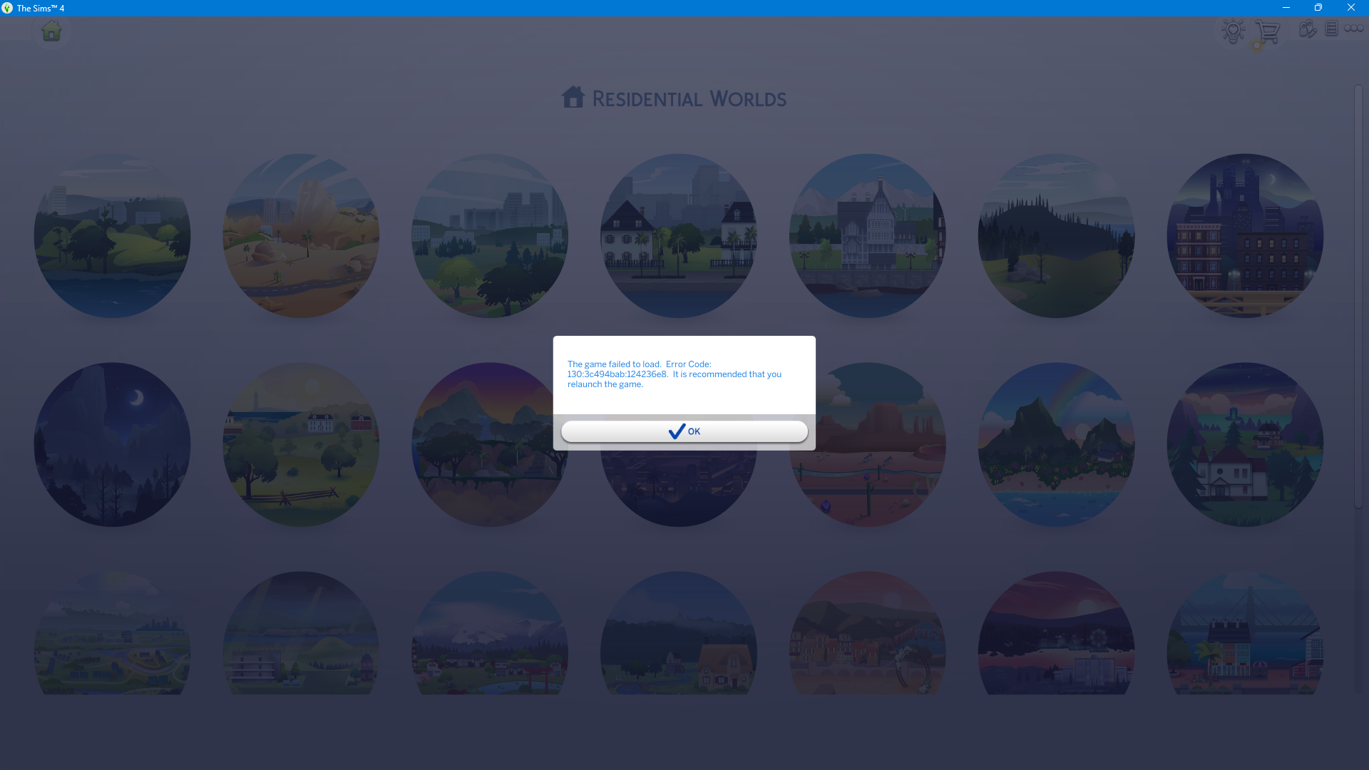Click the error code message text
Image resolution: width=1369 pixels, height=770 pixels.
[x=675, y=374]
